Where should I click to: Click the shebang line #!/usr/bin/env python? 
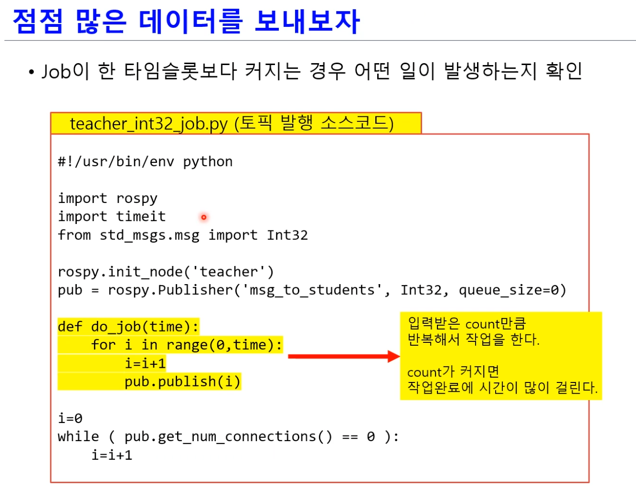(145, 161)
